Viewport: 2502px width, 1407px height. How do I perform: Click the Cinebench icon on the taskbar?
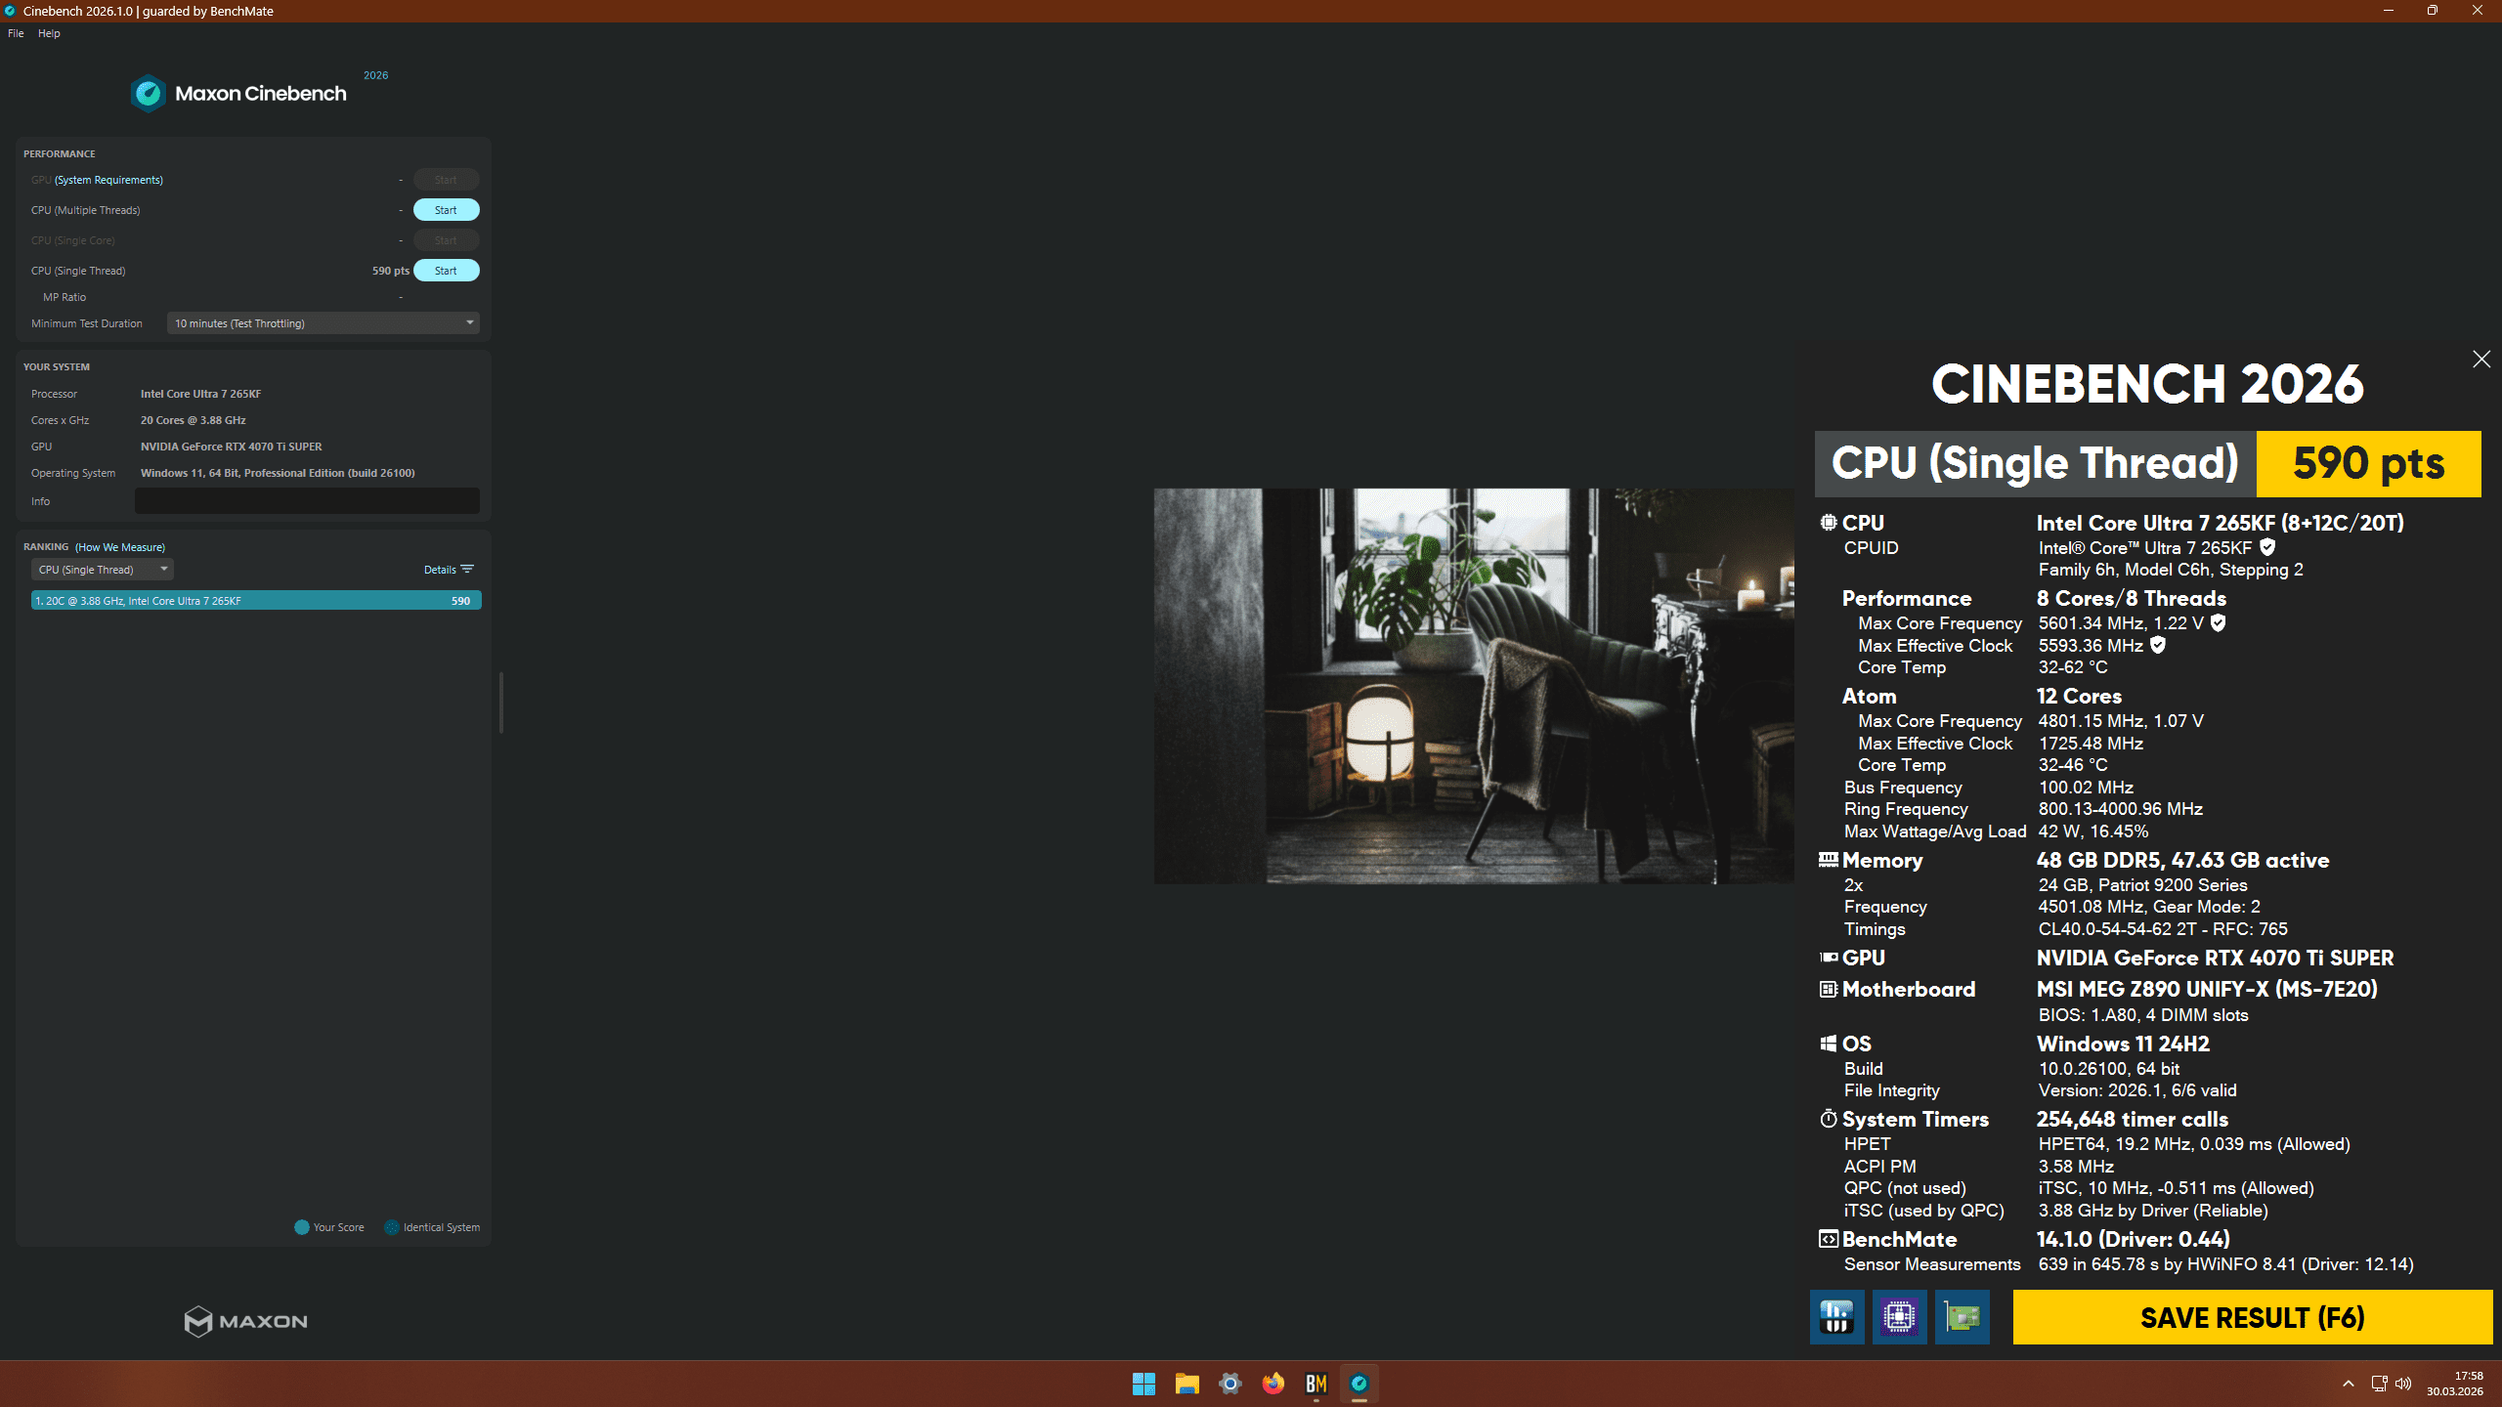click(1359, 1384)
